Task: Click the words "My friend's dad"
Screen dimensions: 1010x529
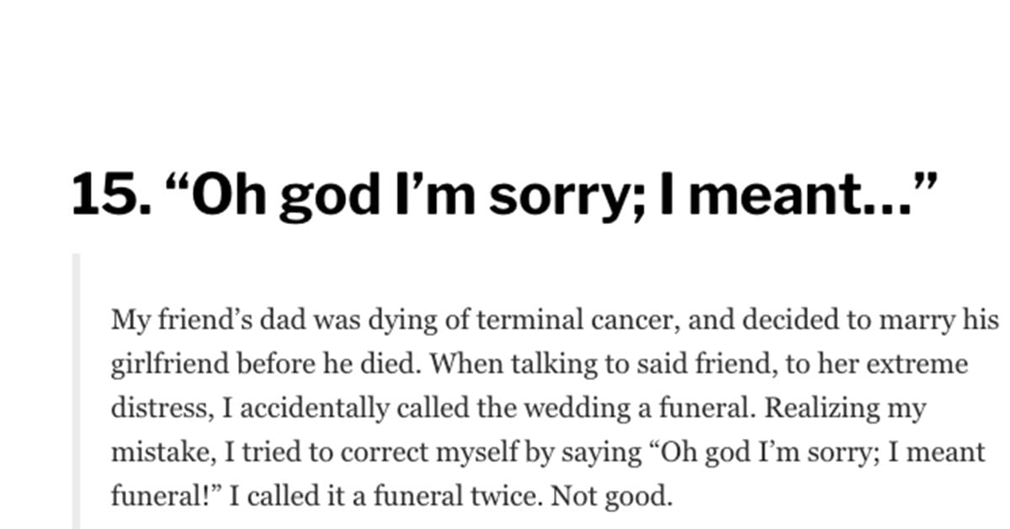Action: click(x=186, y=321)
